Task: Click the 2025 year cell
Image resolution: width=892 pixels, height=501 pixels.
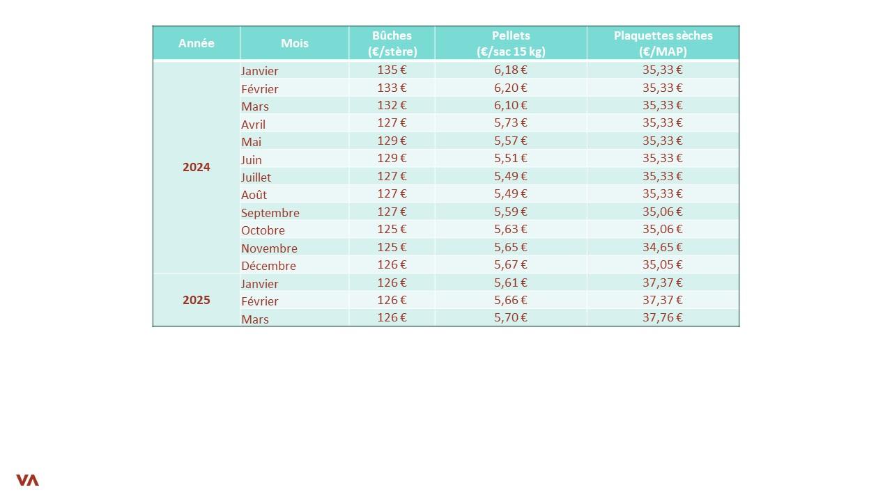Action: point(197,300)
